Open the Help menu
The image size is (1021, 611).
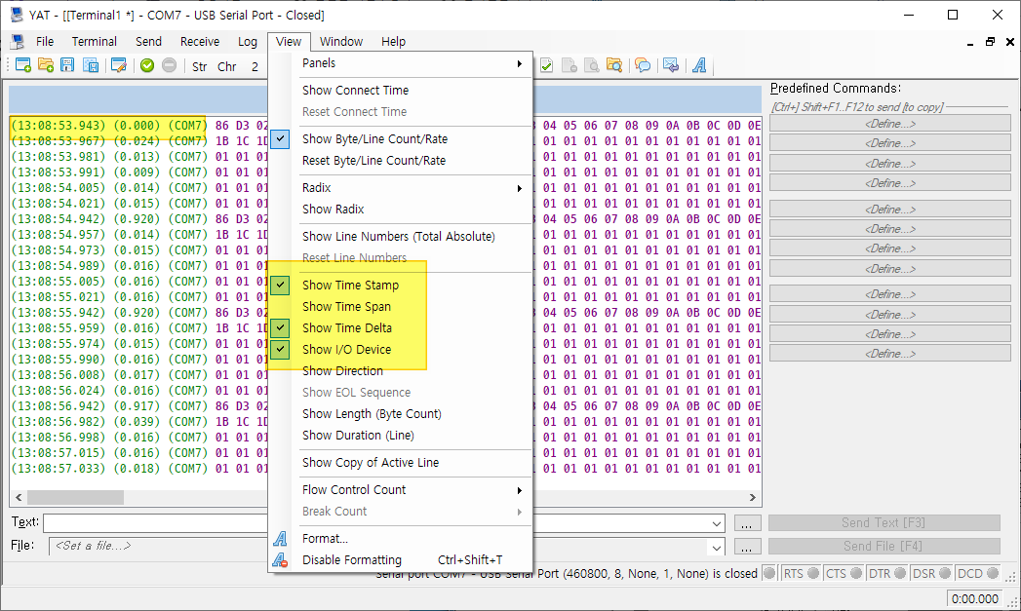coord(393,42)
